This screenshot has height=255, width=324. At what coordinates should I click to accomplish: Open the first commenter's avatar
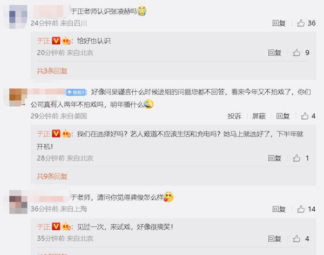pyautogui.click(x=18, y=17)
